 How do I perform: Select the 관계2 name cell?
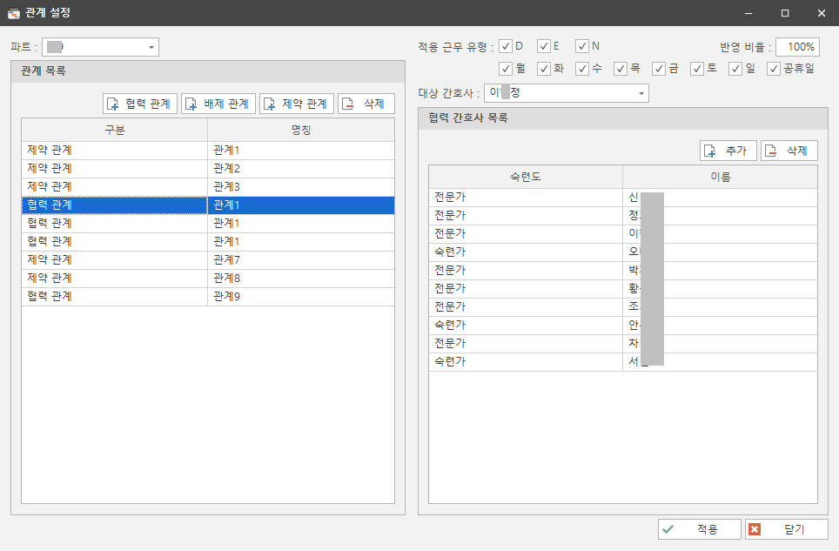pos(301,169)
